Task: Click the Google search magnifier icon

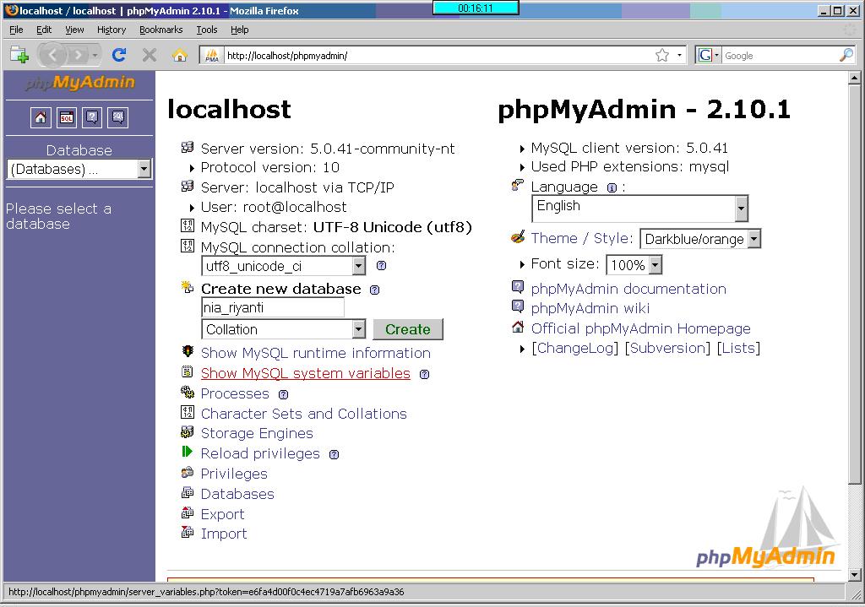Action: pos(846,55)
